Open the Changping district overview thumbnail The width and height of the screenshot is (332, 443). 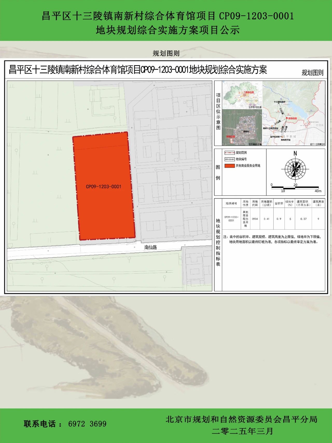pyautogui.click(x=242, y=95)
